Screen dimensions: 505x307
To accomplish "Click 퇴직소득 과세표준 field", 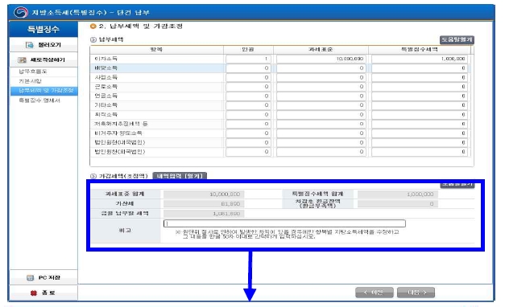I will coord(321,115).
